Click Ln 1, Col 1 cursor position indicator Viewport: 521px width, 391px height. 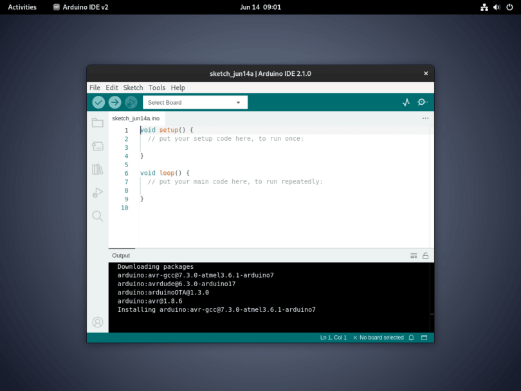pyautogui.click(x=333, y=337)
